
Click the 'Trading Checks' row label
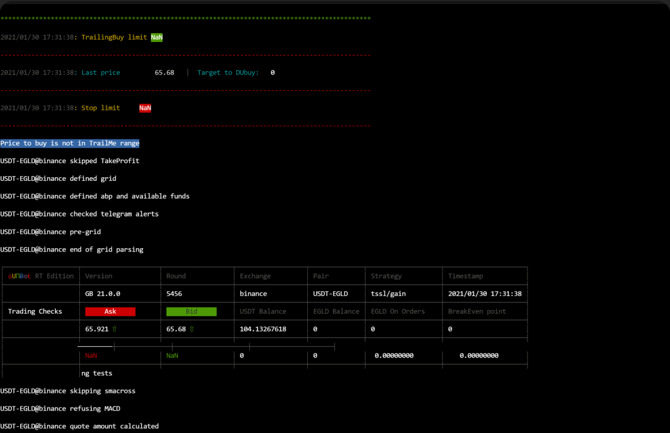[35, 311]
